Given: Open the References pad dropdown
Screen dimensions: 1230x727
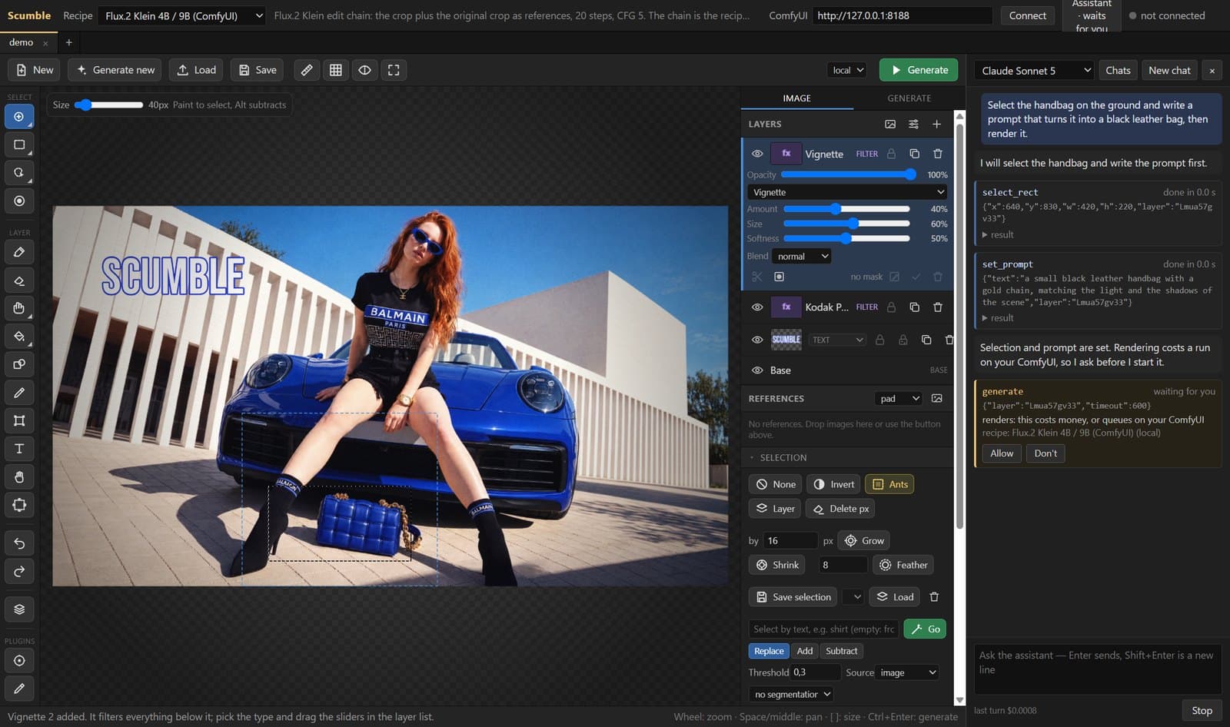Looking at the screenshot, I should [899, 398].
